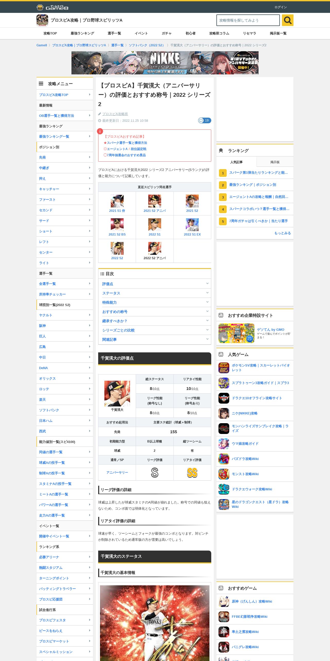Click the プロスピA game icon beside title

(42, 20)
